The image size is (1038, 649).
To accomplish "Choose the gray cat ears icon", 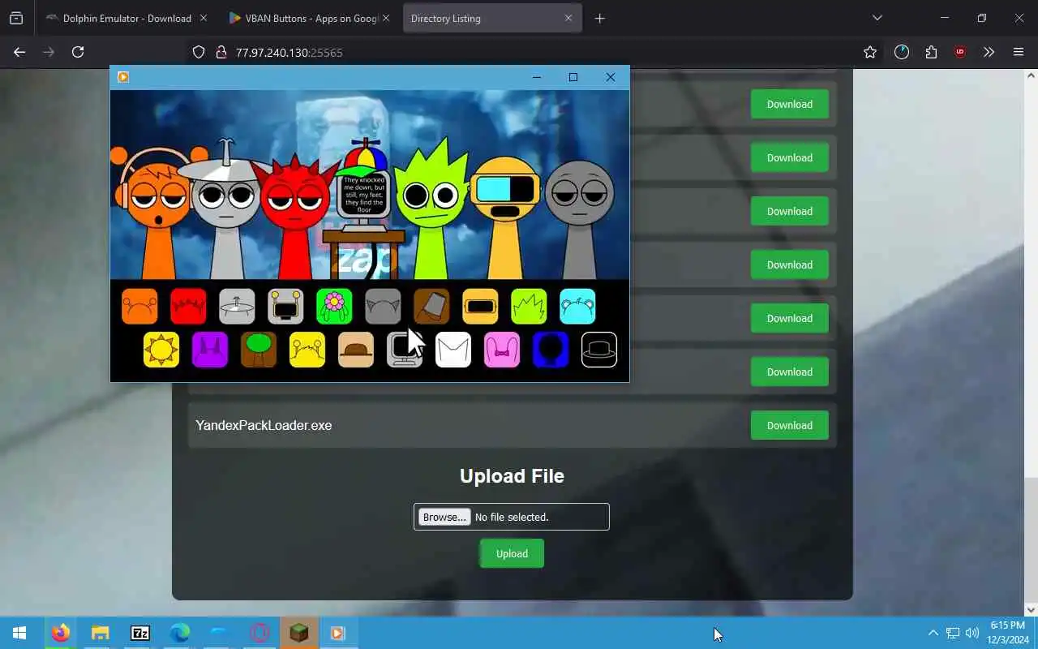I will [383, 307].
